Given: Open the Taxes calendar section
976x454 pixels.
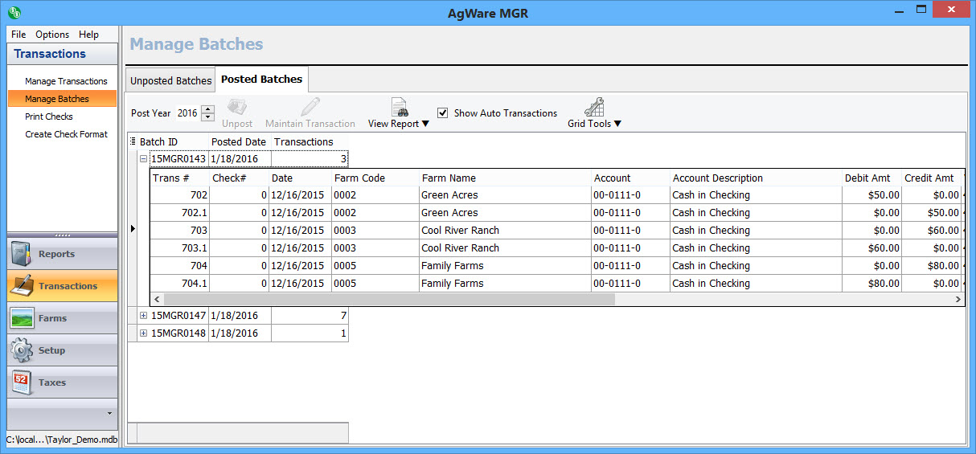Looking at the screenshot, I should click(62, 382).
